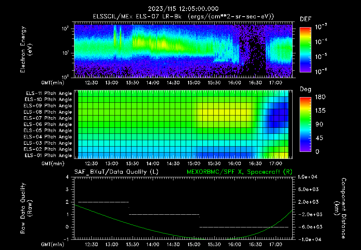Screen dimensions: 361x250
Task: Click the 45 value on Deg scale
Action: [x=319, y=138]
